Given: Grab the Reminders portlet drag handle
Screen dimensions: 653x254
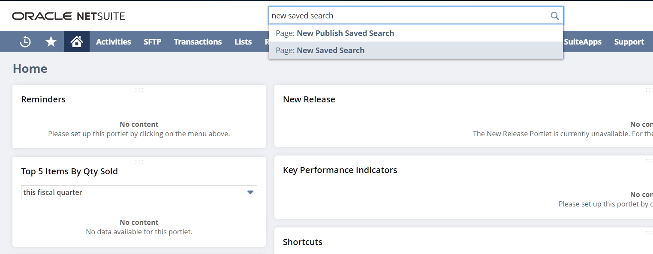Looking at the screenshot, I should coord(139,90).
